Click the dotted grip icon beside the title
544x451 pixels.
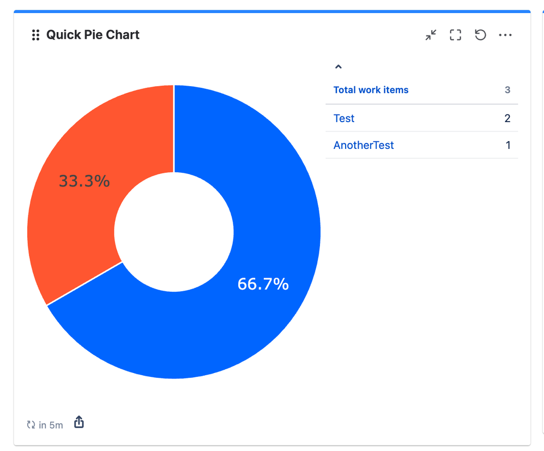coord(35,34)
